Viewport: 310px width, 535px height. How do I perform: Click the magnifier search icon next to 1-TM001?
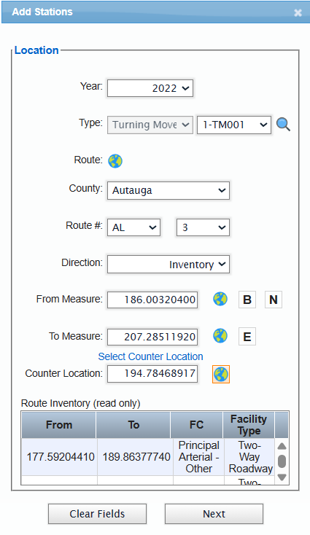tap(283, 125)
